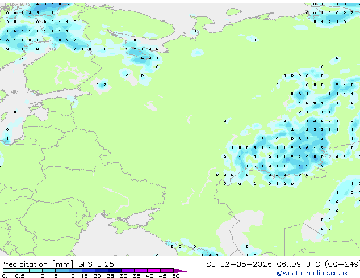The height and width of the screenshot is (278, 360).
Task: Click the 0.5 to 1 mm legend swatch
Action: click(23, 271)
